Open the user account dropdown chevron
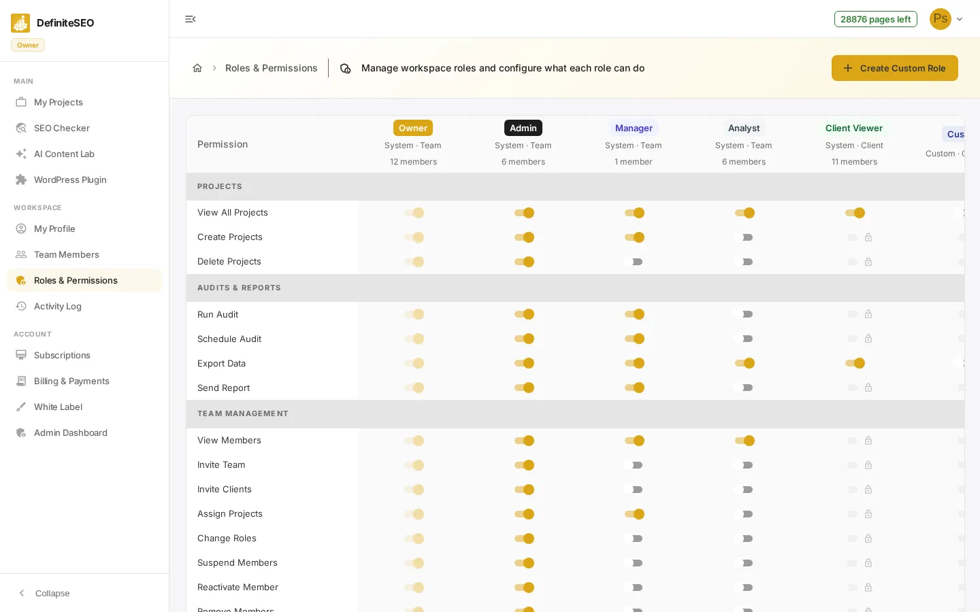980x612 pixels. click(x=960, y=19)
